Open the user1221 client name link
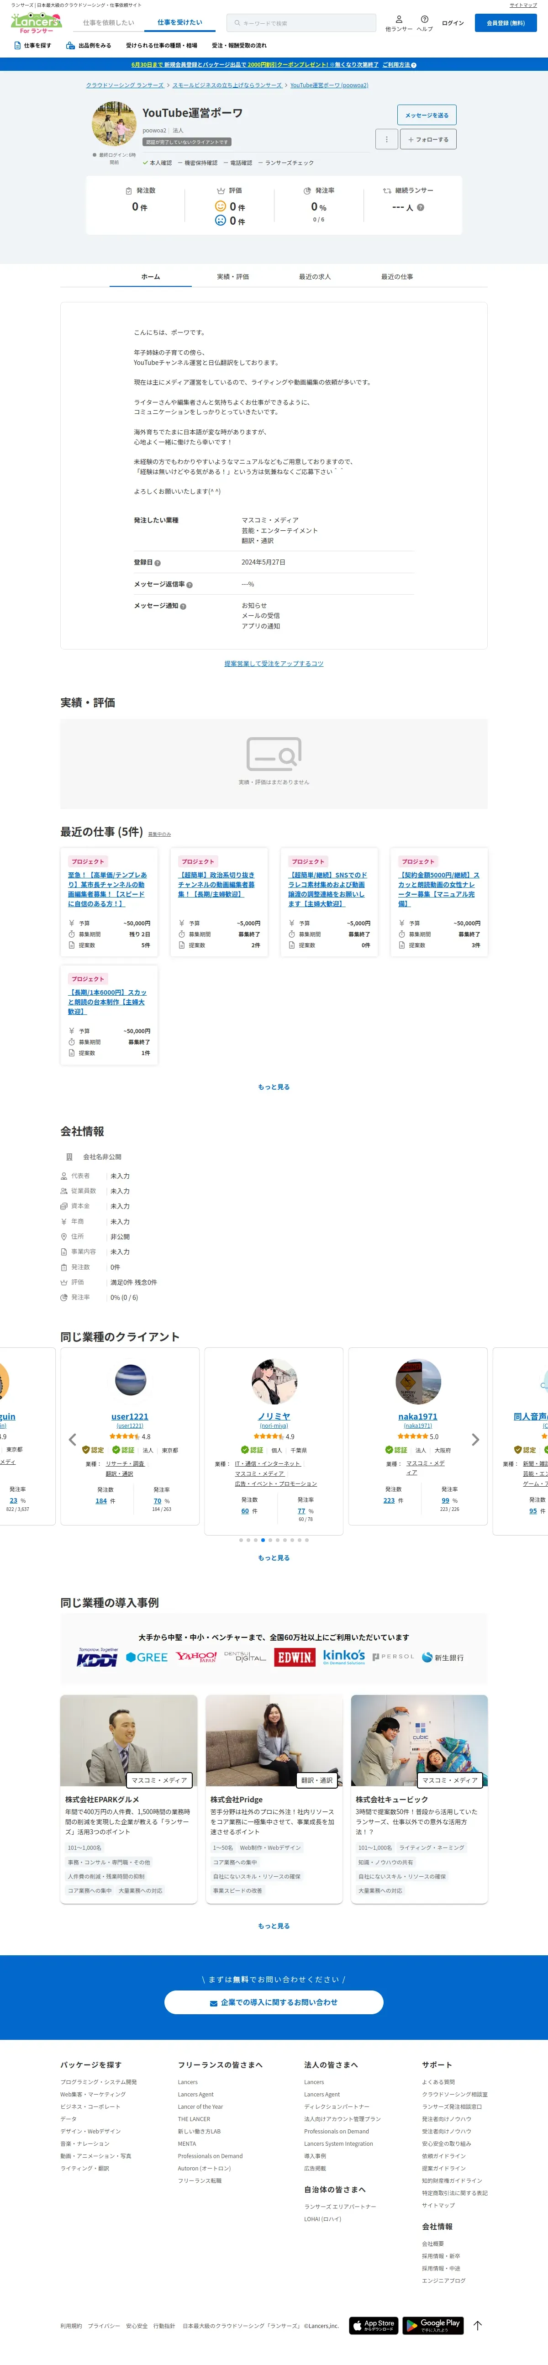This screenshot has height=2365, width=548. tap(129, 1417)
